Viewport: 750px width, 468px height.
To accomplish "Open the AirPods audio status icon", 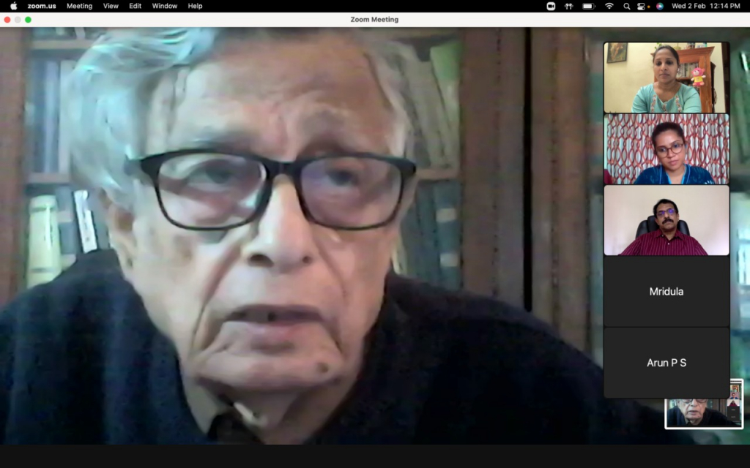I will click(569, 6).
